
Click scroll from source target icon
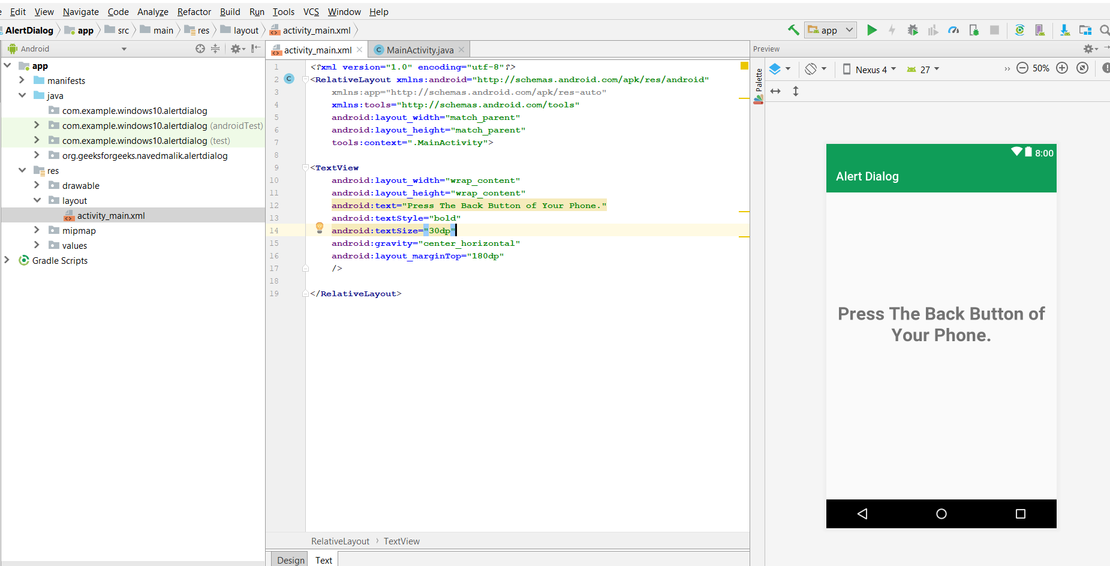pyautogui.click(x=200, y=49)
